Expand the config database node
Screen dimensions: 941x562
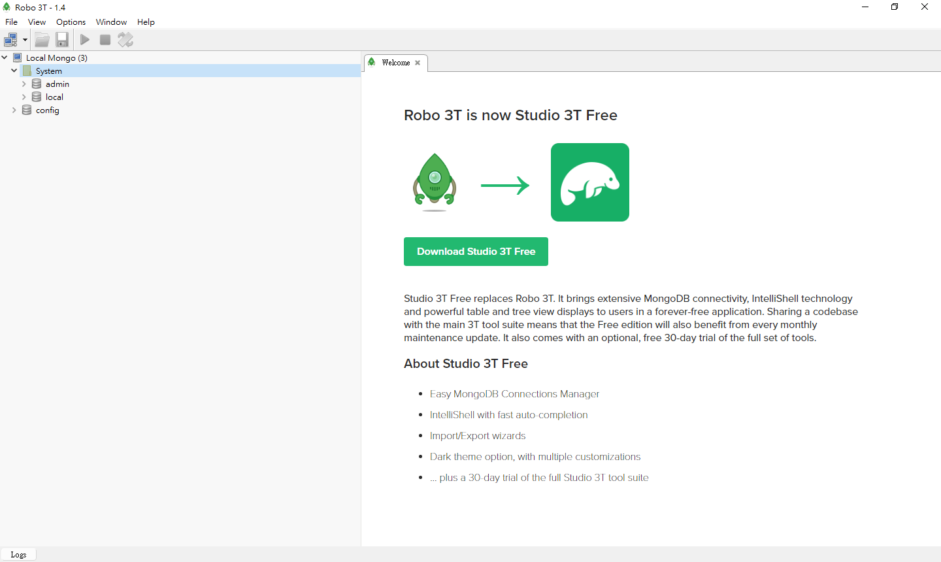tap(14, 110)
